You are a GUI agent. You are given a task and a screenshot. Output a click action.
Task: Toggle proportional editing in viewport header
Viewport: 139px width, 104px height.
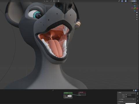point(58,1)
